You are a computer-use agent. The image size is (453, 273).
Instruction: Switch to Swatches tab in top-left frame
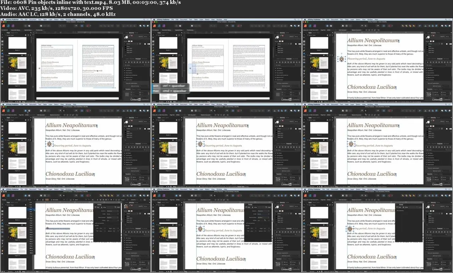(132, 32)
